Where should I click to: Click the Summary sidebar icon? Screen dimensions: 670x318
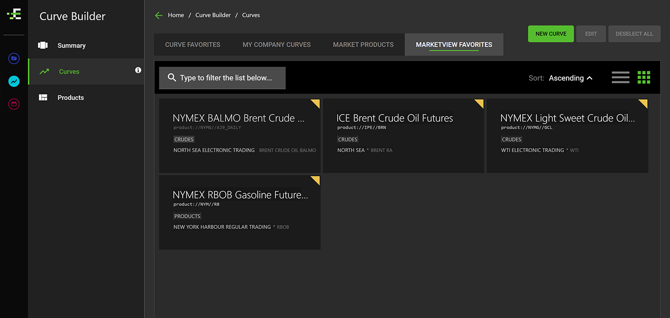(x=43, y=46)
